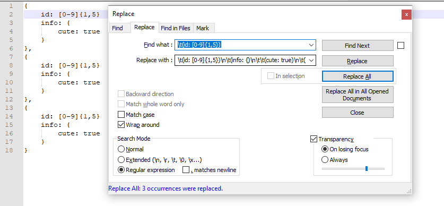The height and width of the screenshot is (206, 444).
Task: Click 'id: [0-9]{1,5}' text on line 8
Action: (x=70, y=65)
